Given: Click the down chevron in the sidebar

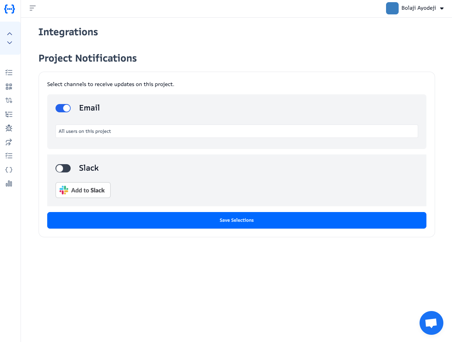Looking at the screenshot, I should (x=10, y=42).
